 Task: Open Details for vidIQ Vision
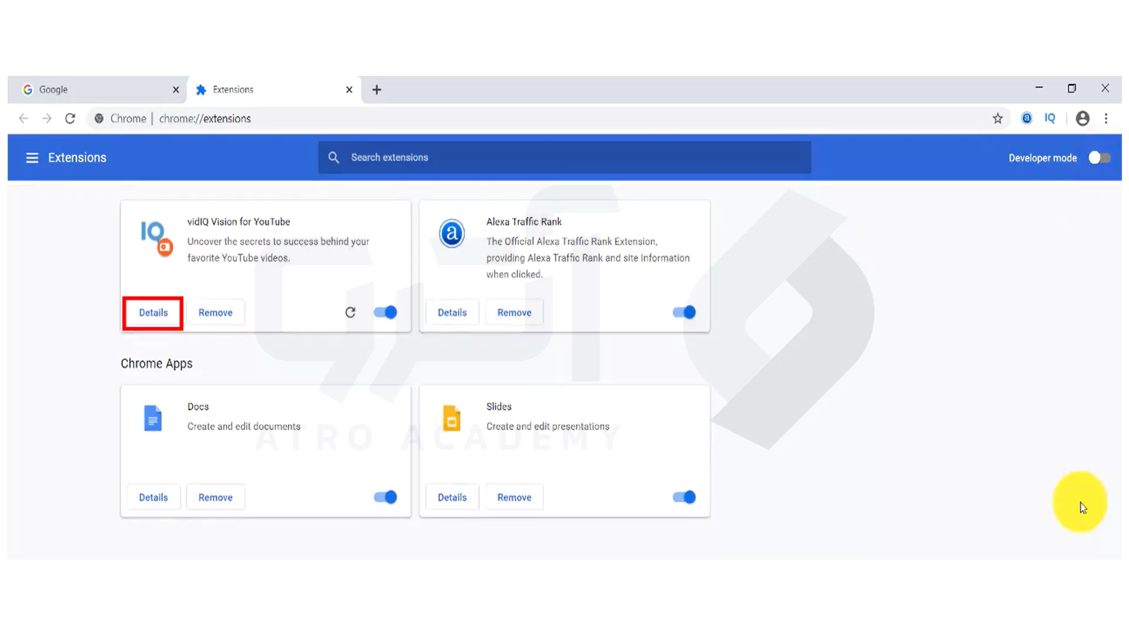(153, 313)
